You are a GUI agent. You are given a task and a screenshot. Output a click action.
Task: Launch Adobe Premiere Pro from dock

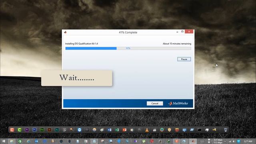tap(27, 130)
